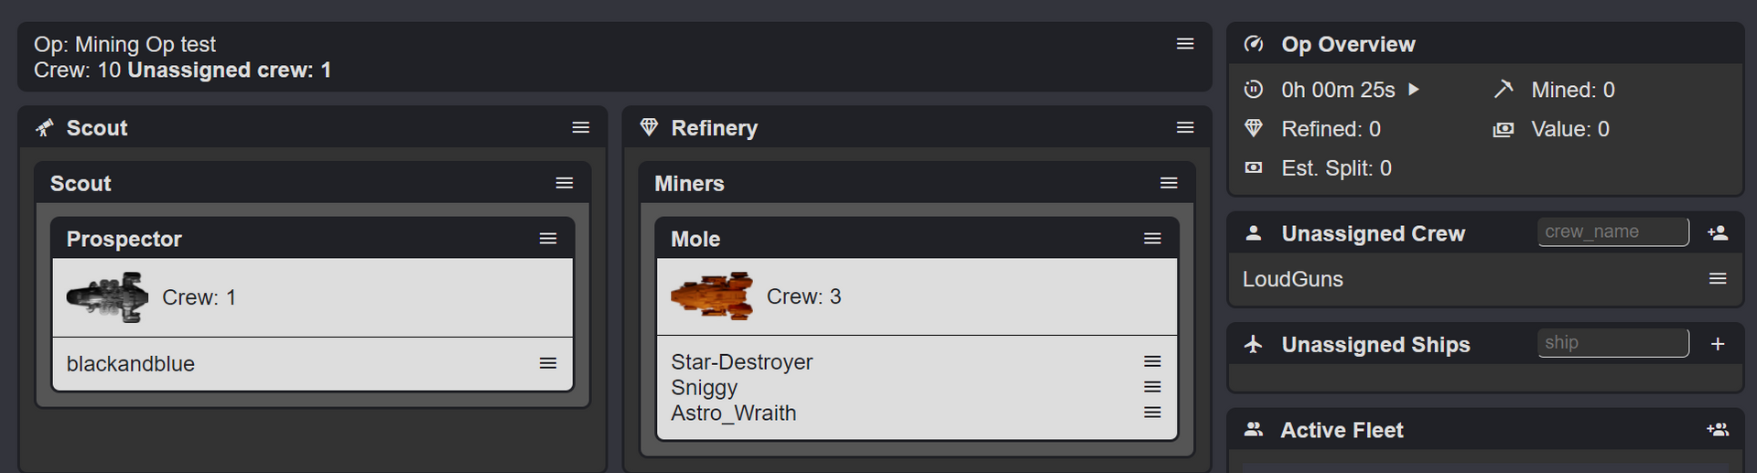Start the op timer play button
Screen dimensions: 1757x473
1414,90
